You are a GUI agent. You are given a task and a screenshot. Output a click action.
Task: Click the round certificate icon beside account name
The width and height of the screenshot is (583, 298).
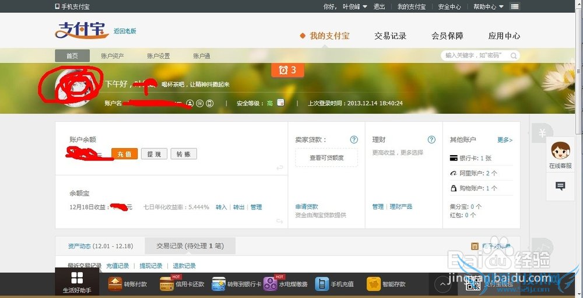point(199,103)
